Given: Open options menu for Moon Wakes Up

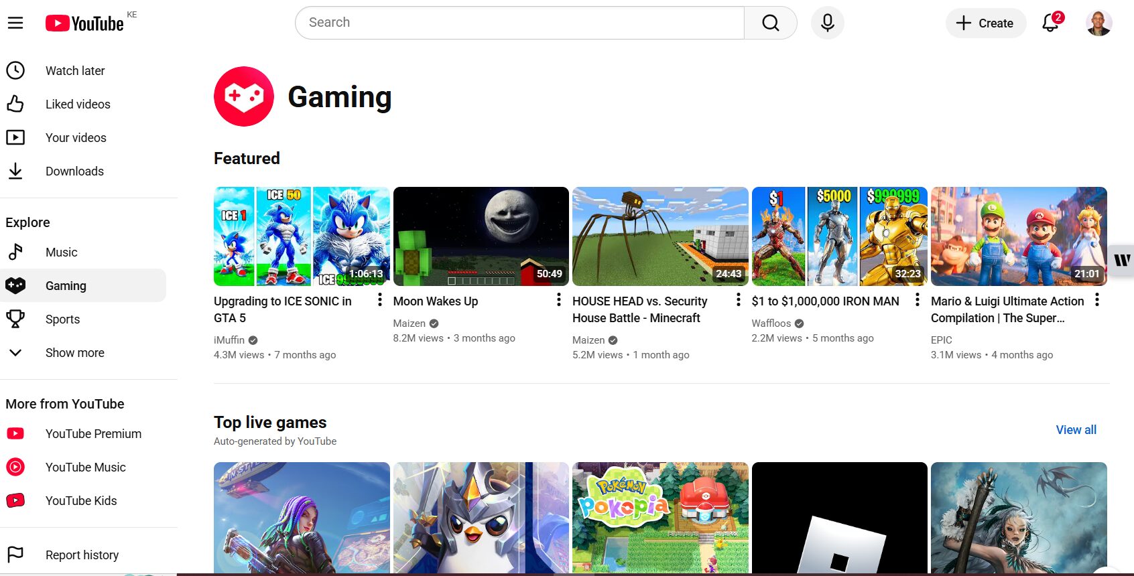Looking at the screenshot, I should tap(559, 300).
